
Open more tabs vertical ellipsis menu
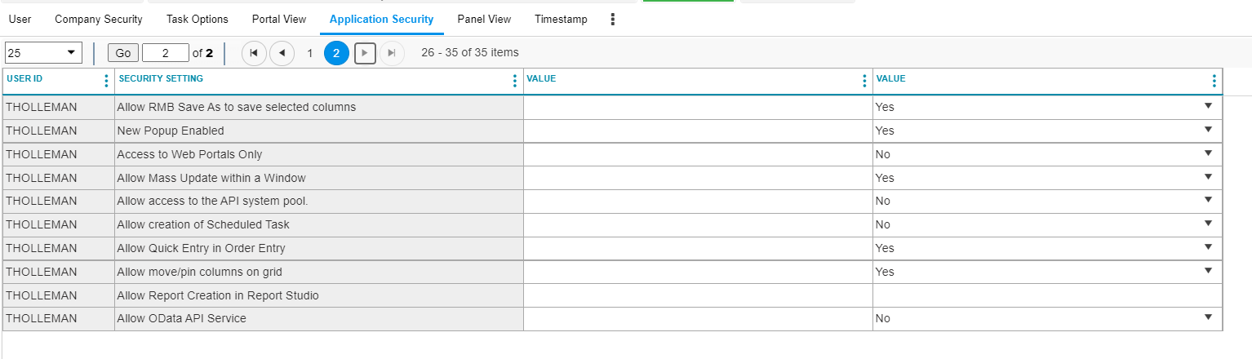pos(613,20)
